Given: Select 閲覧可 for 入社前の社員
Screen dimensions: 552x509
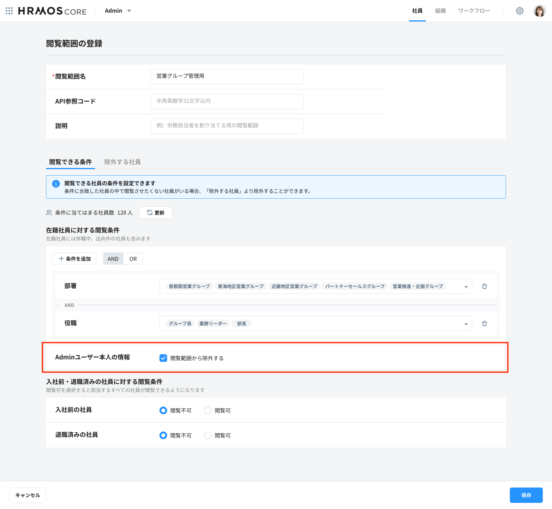Looking at the screenshot, I should tap(208, 410).
